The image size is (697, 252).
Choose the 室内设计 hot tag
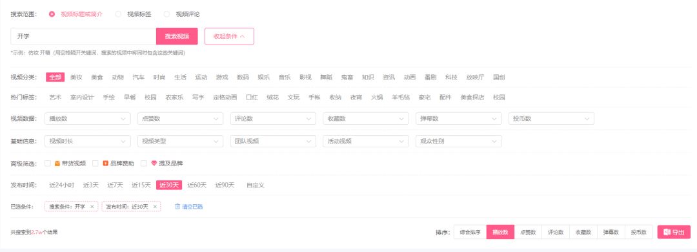pyautogui.click(x=82, y=97)
